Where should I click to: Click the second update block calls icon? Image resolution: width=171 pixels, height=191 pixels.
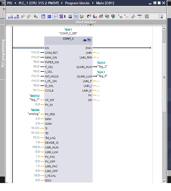point(107,16)
